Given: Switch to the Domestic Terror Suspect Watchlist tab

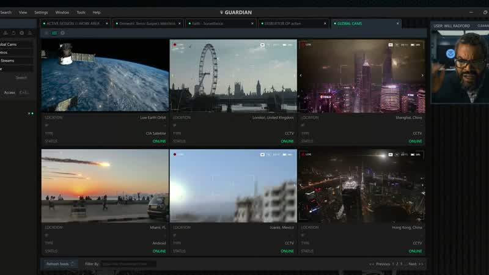Looking at the screenshot, I should tap(147, 23).
